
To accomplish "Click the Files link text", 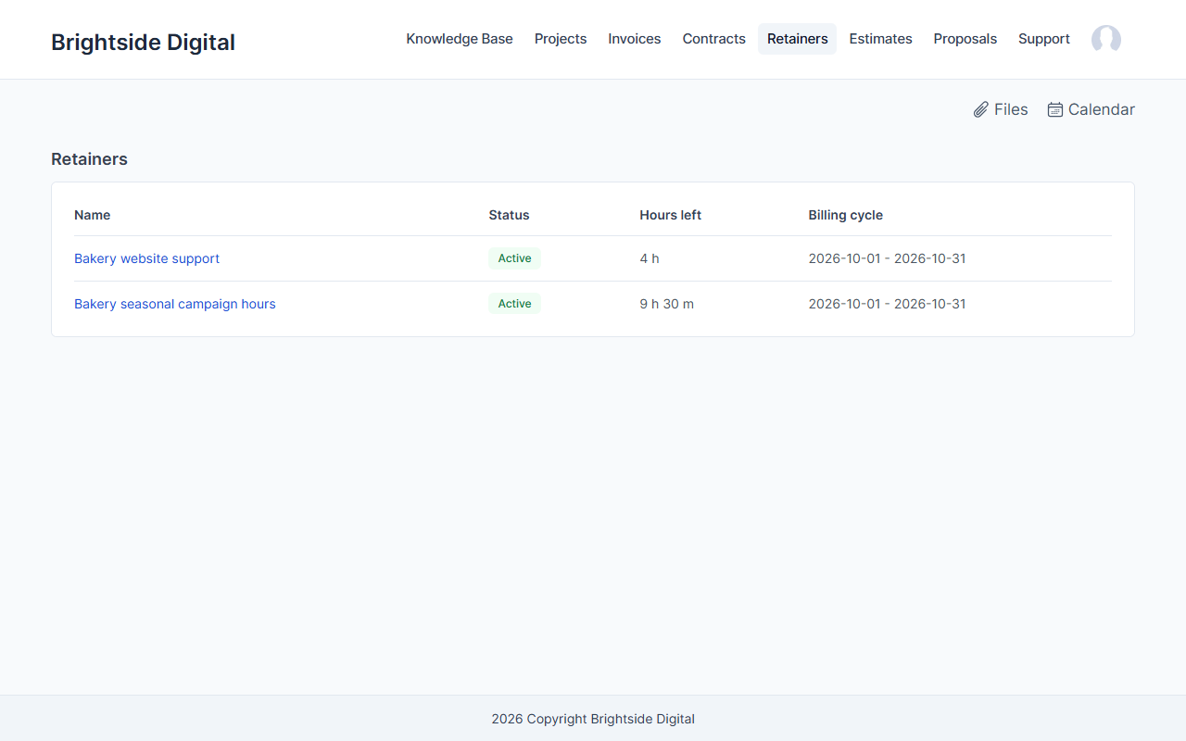I will point(1011,109).
